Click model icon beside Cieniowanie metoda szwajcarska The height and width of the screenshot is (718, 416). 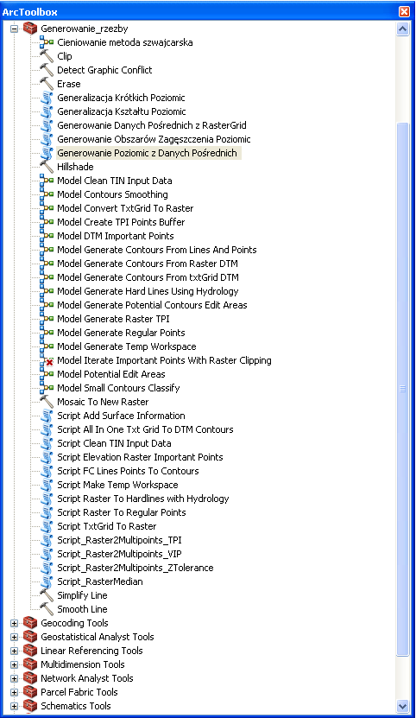(47, 42)
